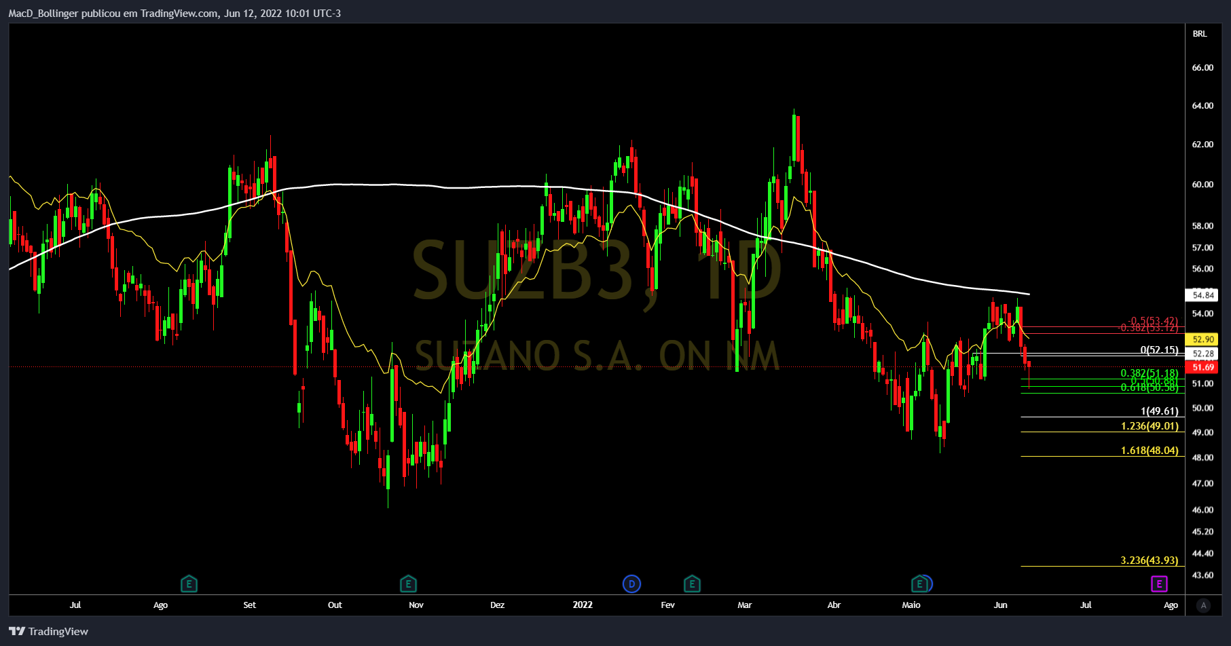Click the Dez month label on time axis
This screenshot has width=1231, height=646.
point(497,605)
